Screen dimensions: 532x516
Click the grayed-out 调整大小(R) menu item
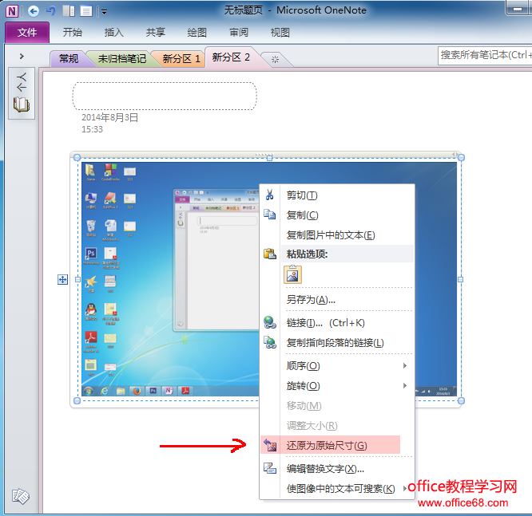[x=337, y=426]
